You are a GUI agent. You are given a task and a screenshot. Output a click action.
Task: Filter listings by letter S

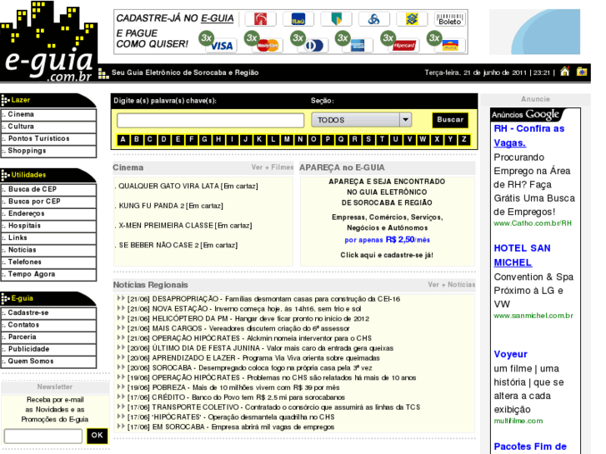368,139
